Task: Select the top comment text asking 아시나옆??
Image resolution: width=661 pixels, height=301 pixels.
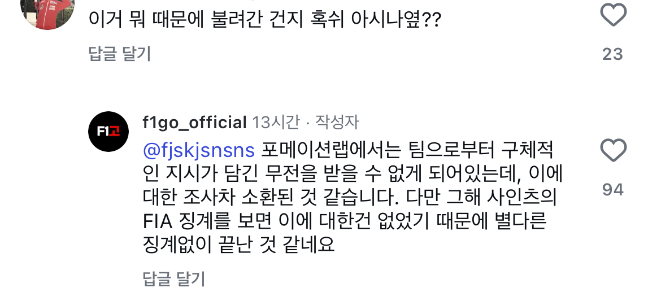Action: coord(264,21)
